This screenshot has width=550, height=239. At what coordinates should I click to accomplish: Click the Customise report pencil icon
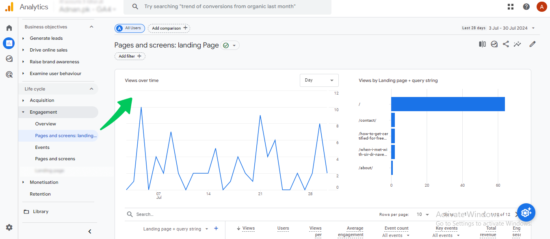(x=533, y=44)
